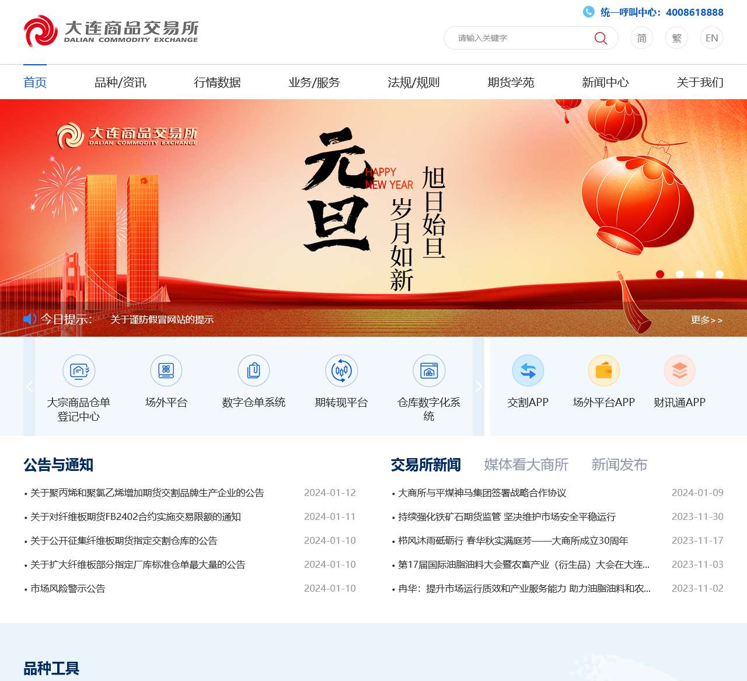Open the 期转现平台 icon
The width and height of the screenshot is (747, 681).
click(x=341, y=371)
